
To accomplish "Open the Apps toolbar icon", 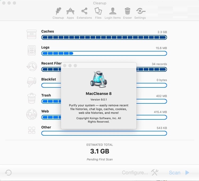I will coord(70,11).
